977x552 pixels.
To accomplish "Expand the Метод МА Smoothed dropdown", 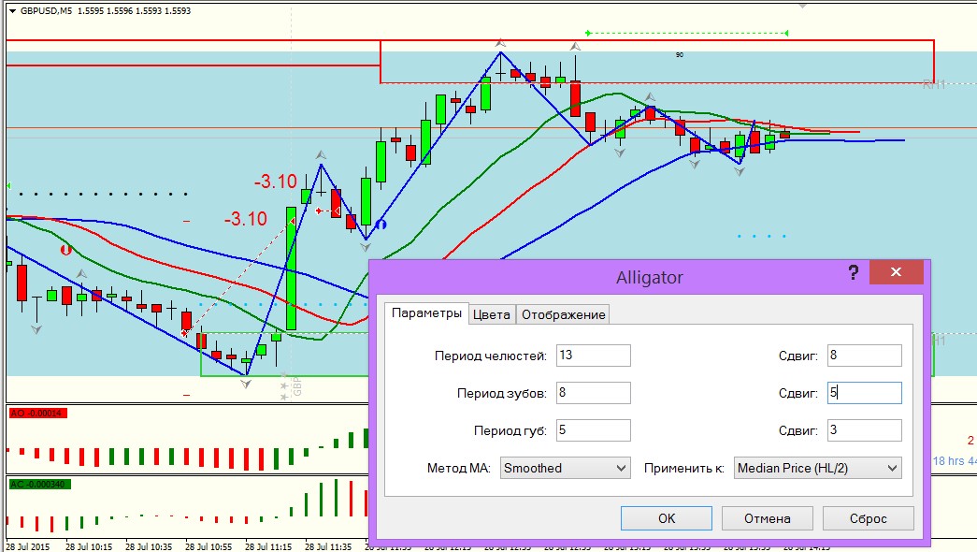I will tap(565, 468).
